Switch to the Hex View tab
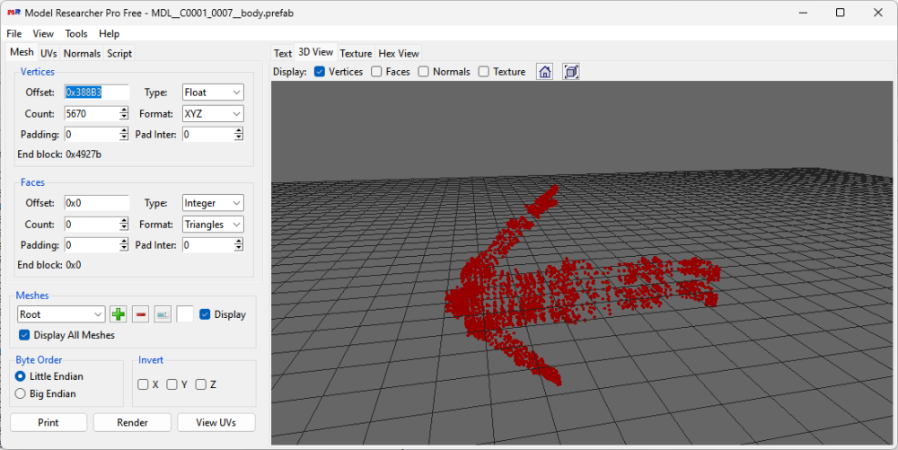The height and width of the screenshot is (450, 898). (399, 53)
